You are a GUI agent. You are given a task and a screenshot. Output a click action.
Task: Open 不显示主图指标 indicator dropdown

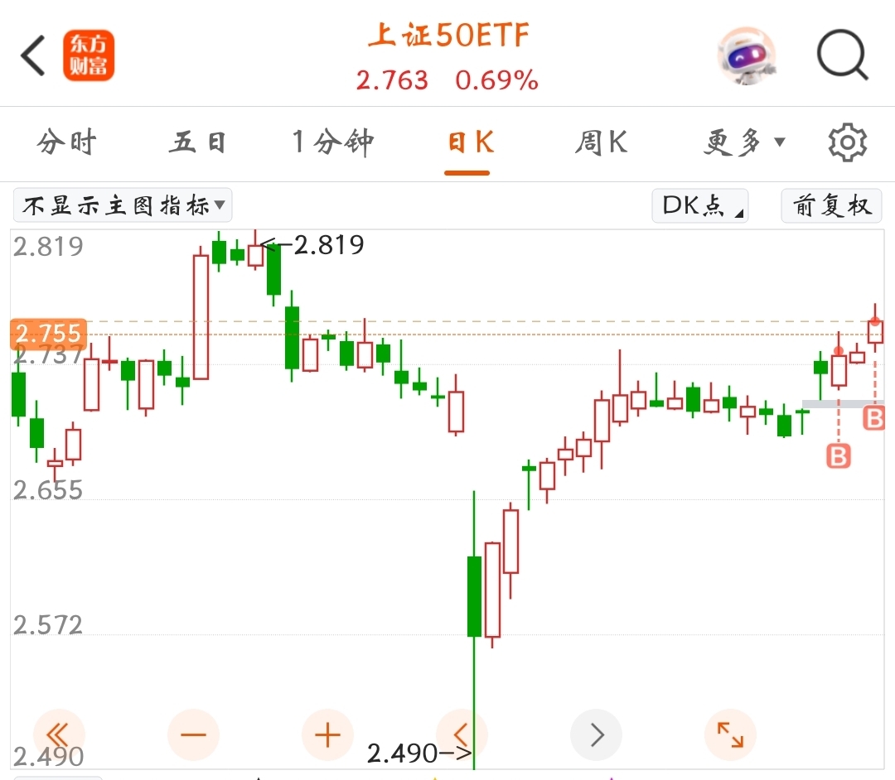123,205
